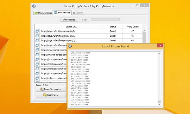
Task: Click the proxies list scrollbar thumb
Action: click(159, 101)
